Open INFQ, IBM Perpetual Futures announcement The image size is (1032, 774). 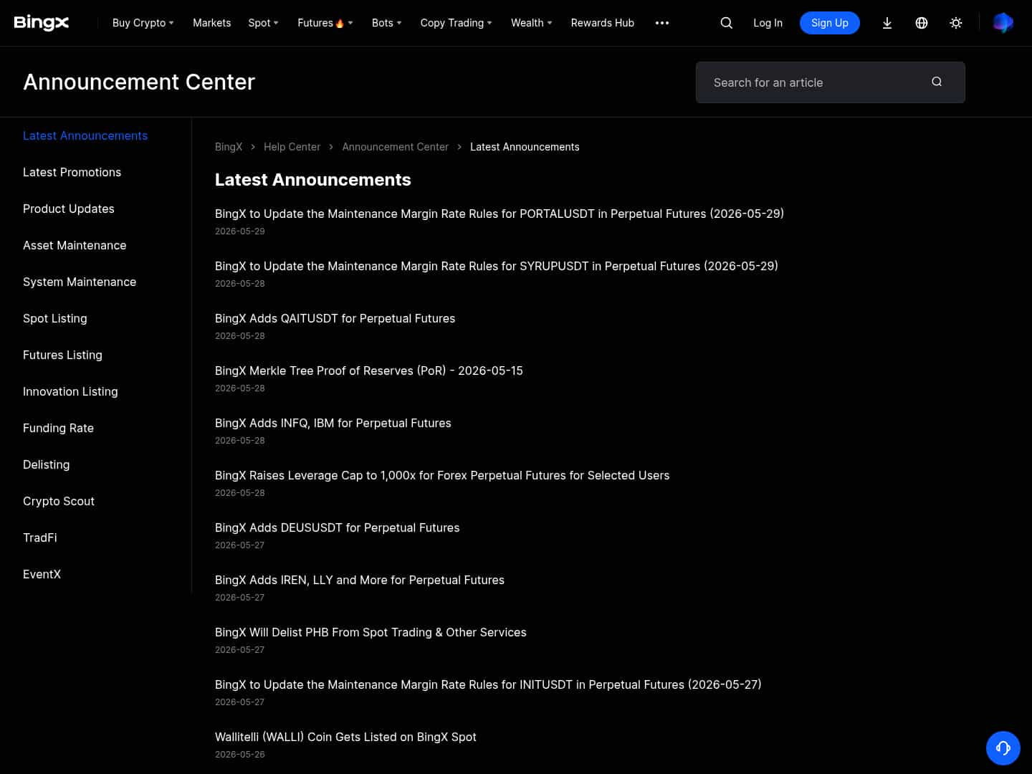click(x=333, y=423)
